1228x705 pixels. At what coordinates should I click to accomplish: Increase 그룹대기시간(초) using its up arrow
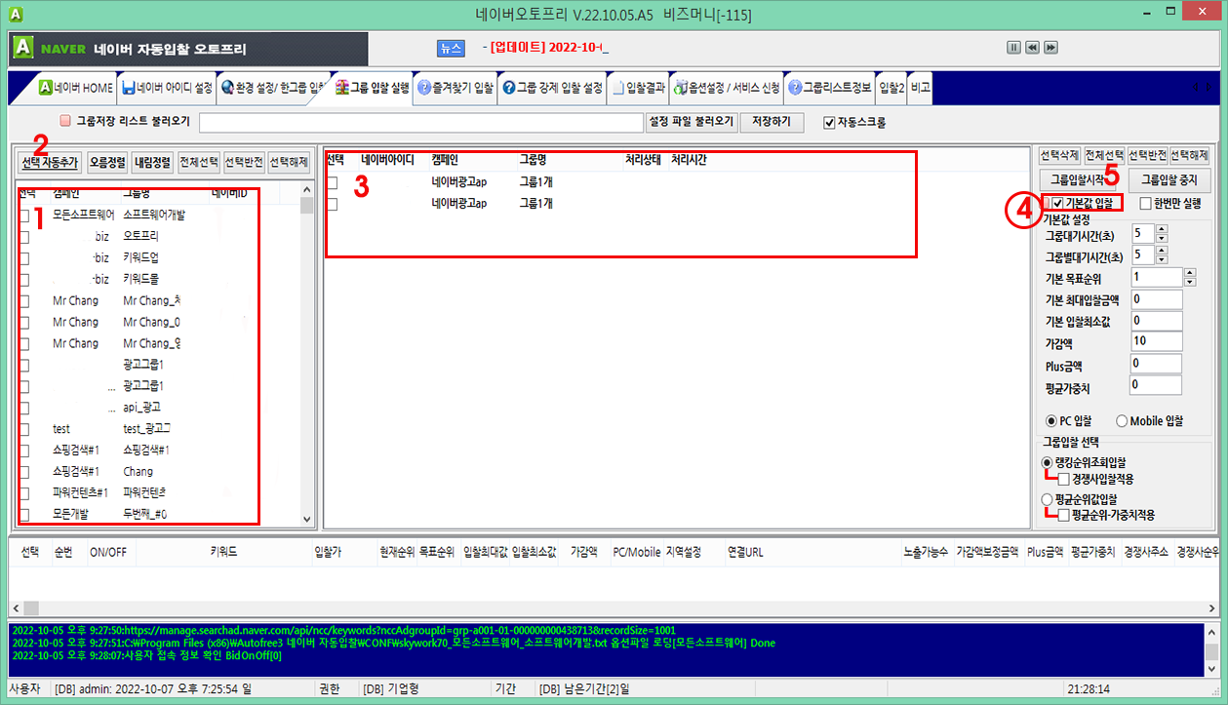tap(1161, 229)
